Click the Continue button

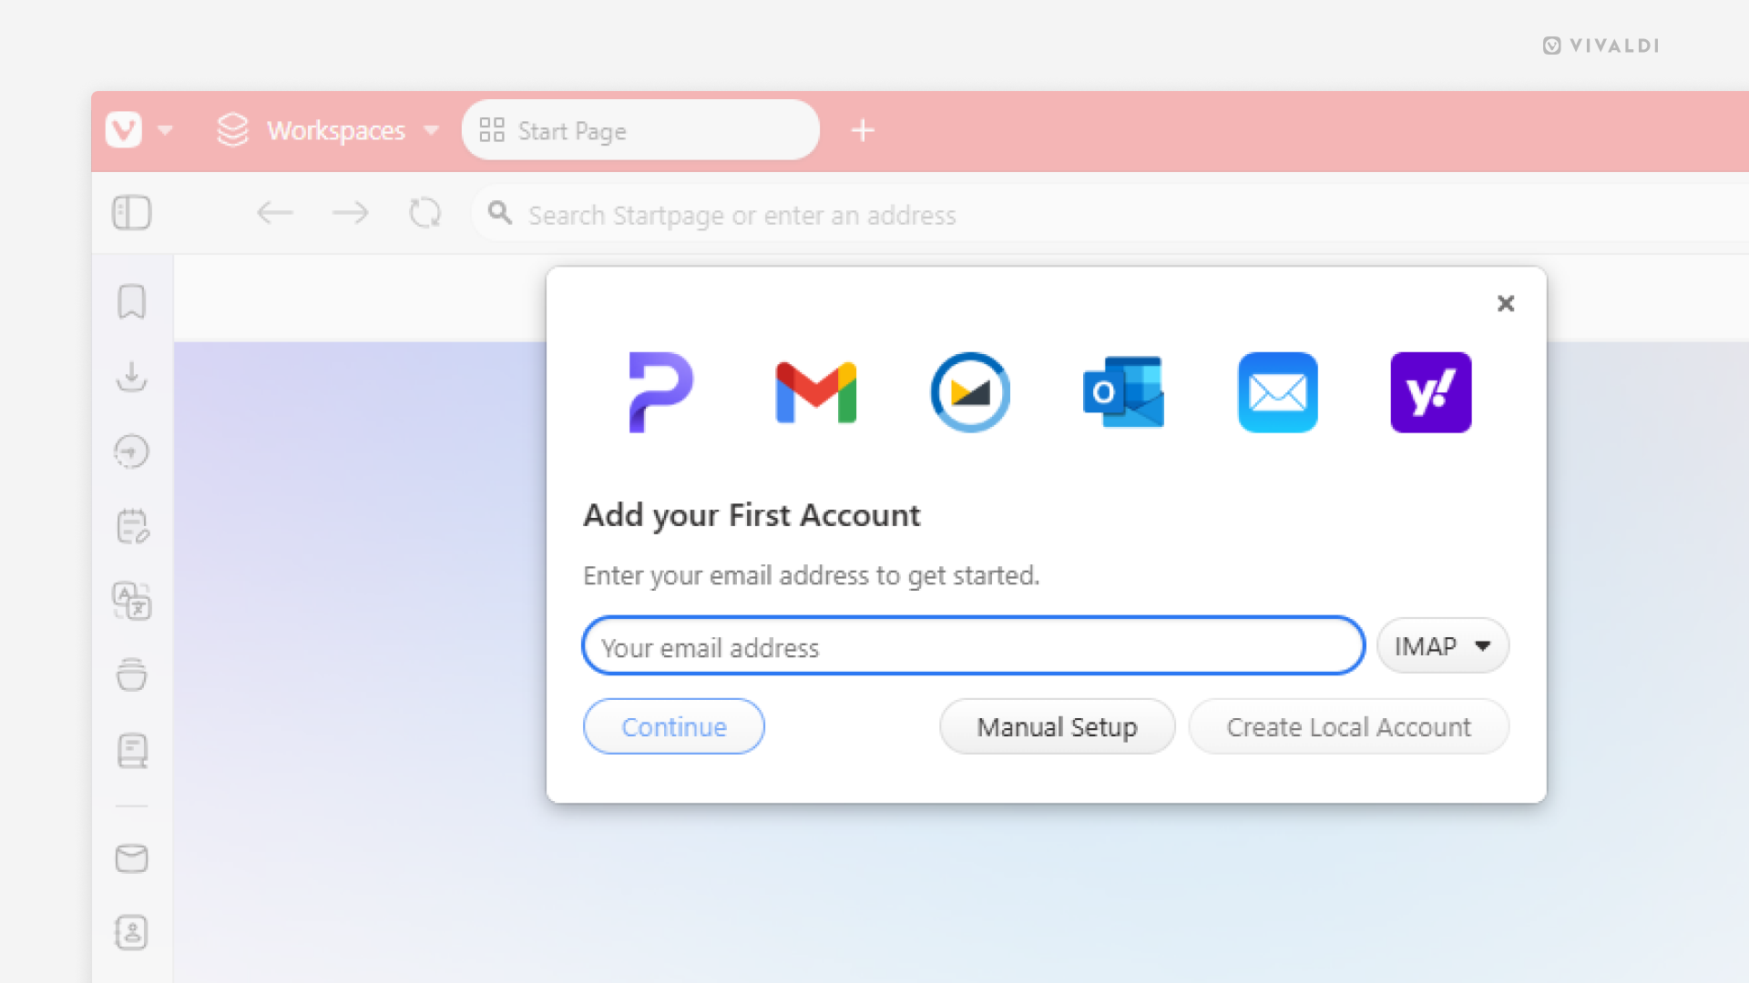[673, 726]
